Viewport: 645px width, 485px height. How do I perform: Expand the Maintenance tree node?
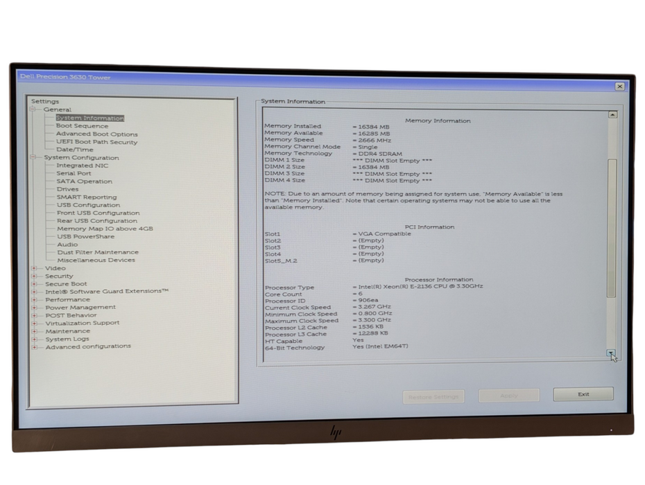tap(35, 331)
